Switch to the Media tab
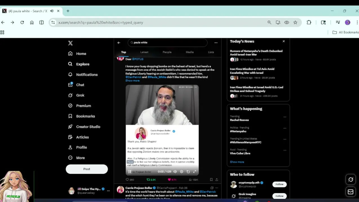Image resolution: width=359 pixels, height=202 pixels. point(189,52)
